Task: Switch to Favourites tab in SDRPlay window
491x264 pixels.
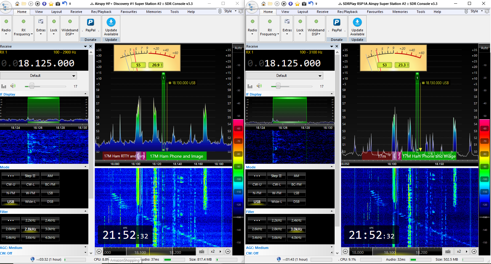Action: pos(375,12)
